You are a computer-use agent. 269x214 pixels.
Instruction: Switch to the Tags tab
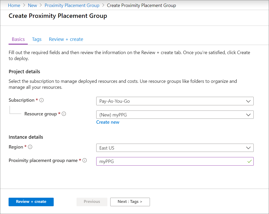[x=37, y=39]
